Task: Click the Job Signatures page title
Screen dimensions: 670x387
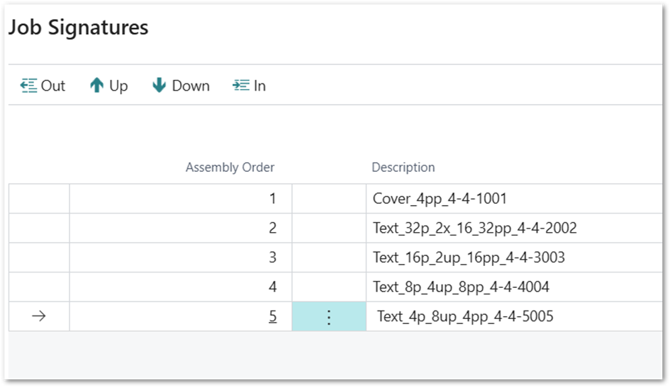Action: 78,28
